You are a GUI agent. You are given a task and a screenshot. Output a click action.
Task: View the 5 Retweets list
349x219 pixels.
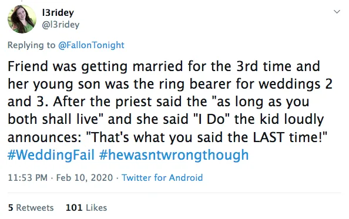click(31, 208)
